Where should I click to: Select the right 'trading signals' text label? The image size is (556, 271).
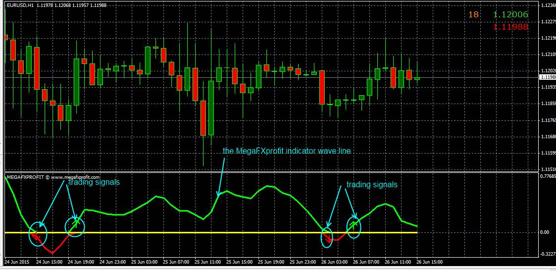click(x=371, y=184)
